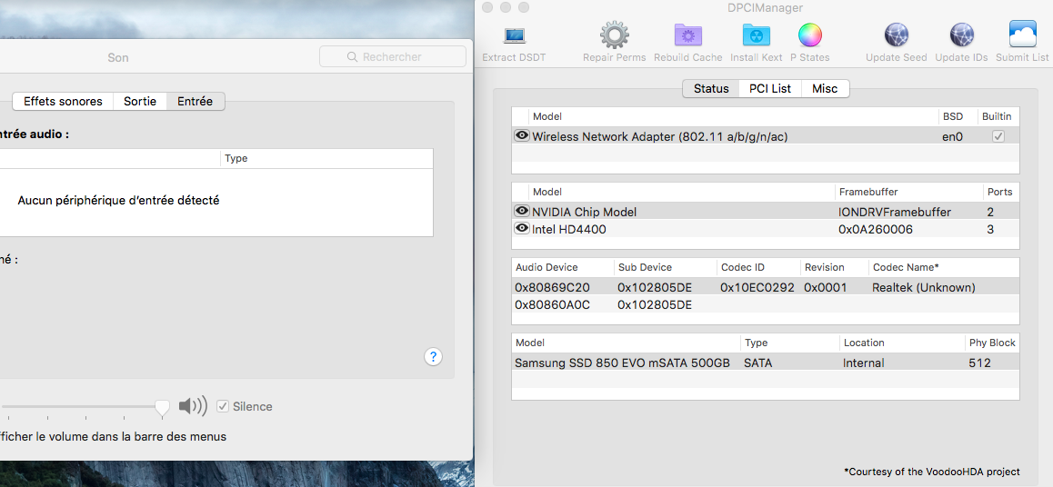Viewport: 1053px width, 487px height.
Task: Click the Extract DSDT toolbar icon
Action: click(x=515, y=36)
